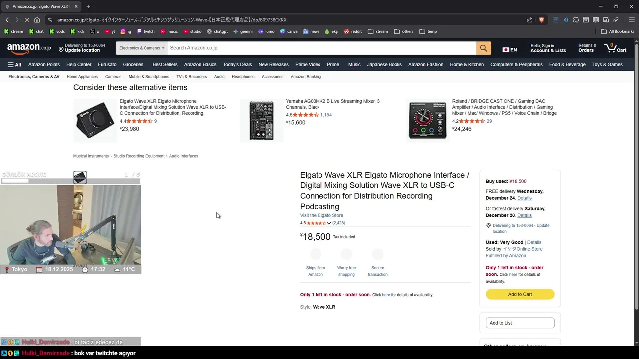The width and height of the screenshot is (639, 359).
Task: Expand the star rating breakdown chevron
Action: point(329,223)
